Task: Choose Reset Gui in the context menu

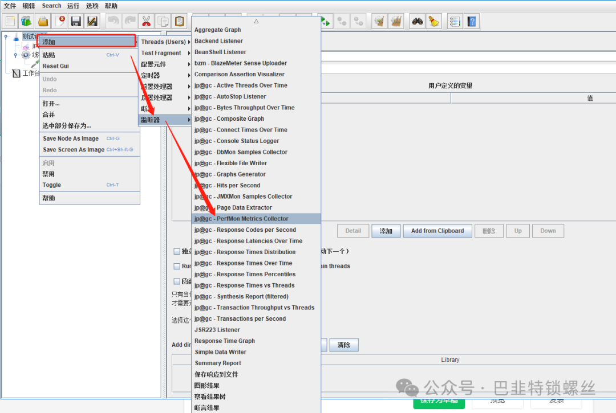Action: [90, 66]
